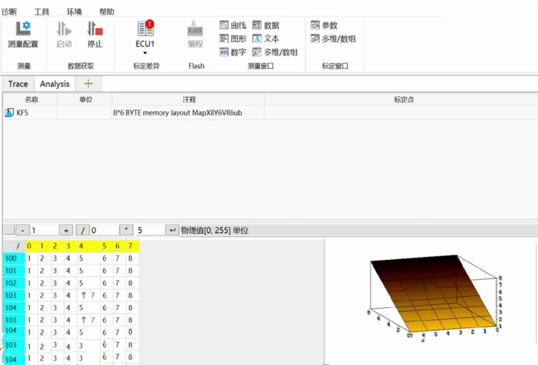The height and width of the screenshot is (365, 538).
Task: Click the plus increment button
Action: click(x=66, y=230)
